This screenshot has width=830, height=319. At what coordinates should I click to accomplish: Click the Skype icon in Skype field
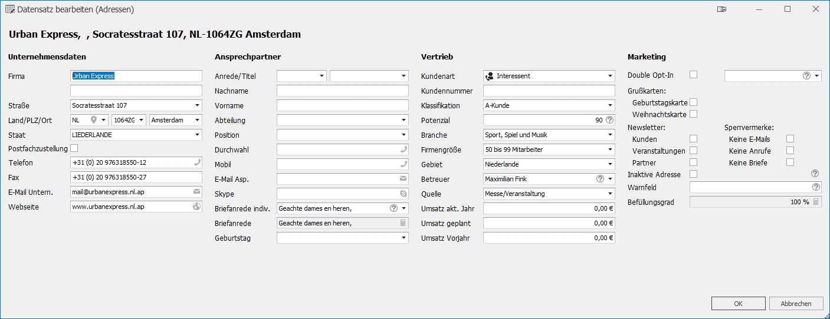tap(403, 194)
